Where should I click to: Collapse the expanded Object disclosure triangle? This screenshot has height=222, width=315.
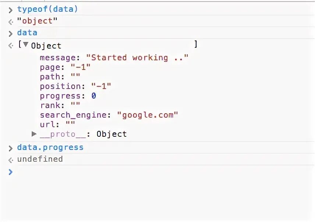tap(25, 44)
